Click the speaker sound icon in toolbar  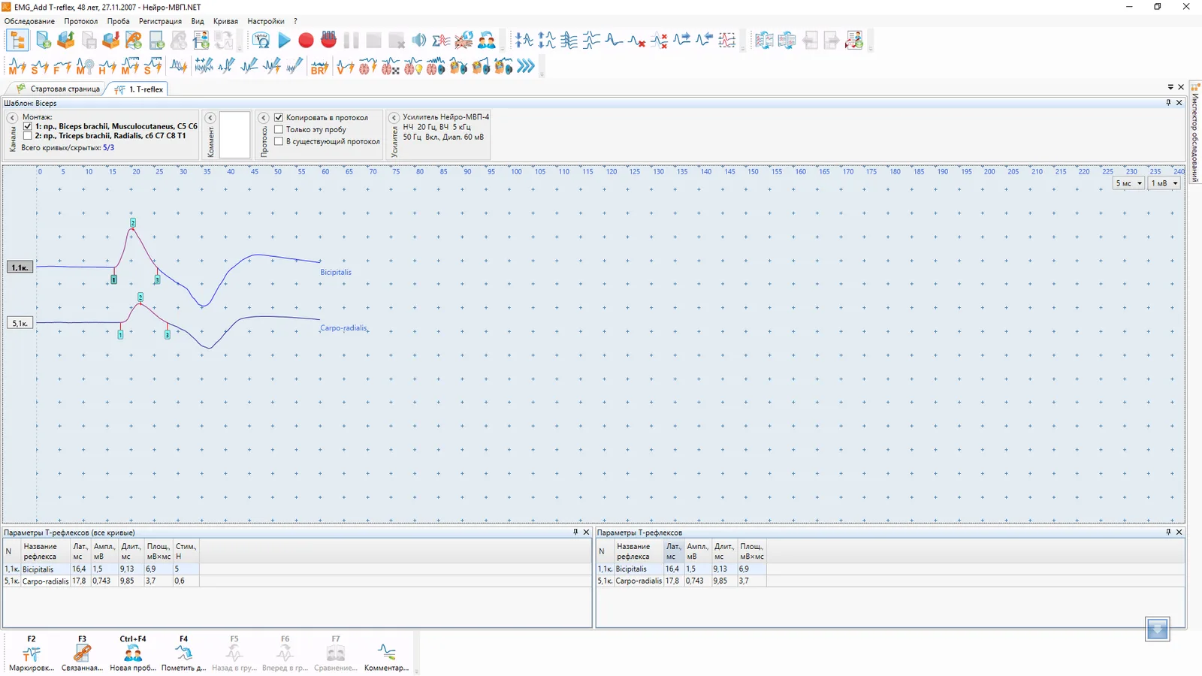click(x=418, y=41)
